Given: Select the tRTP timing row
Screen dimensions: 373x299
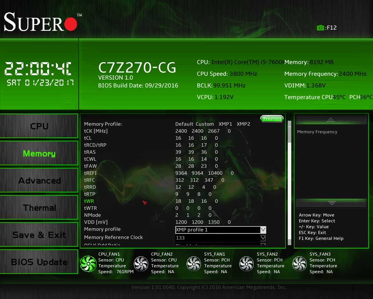Looking at the screenshot, I should click(148, 194).
